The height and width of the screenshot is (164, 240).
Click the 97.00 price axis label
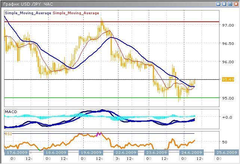coord(228,25)
